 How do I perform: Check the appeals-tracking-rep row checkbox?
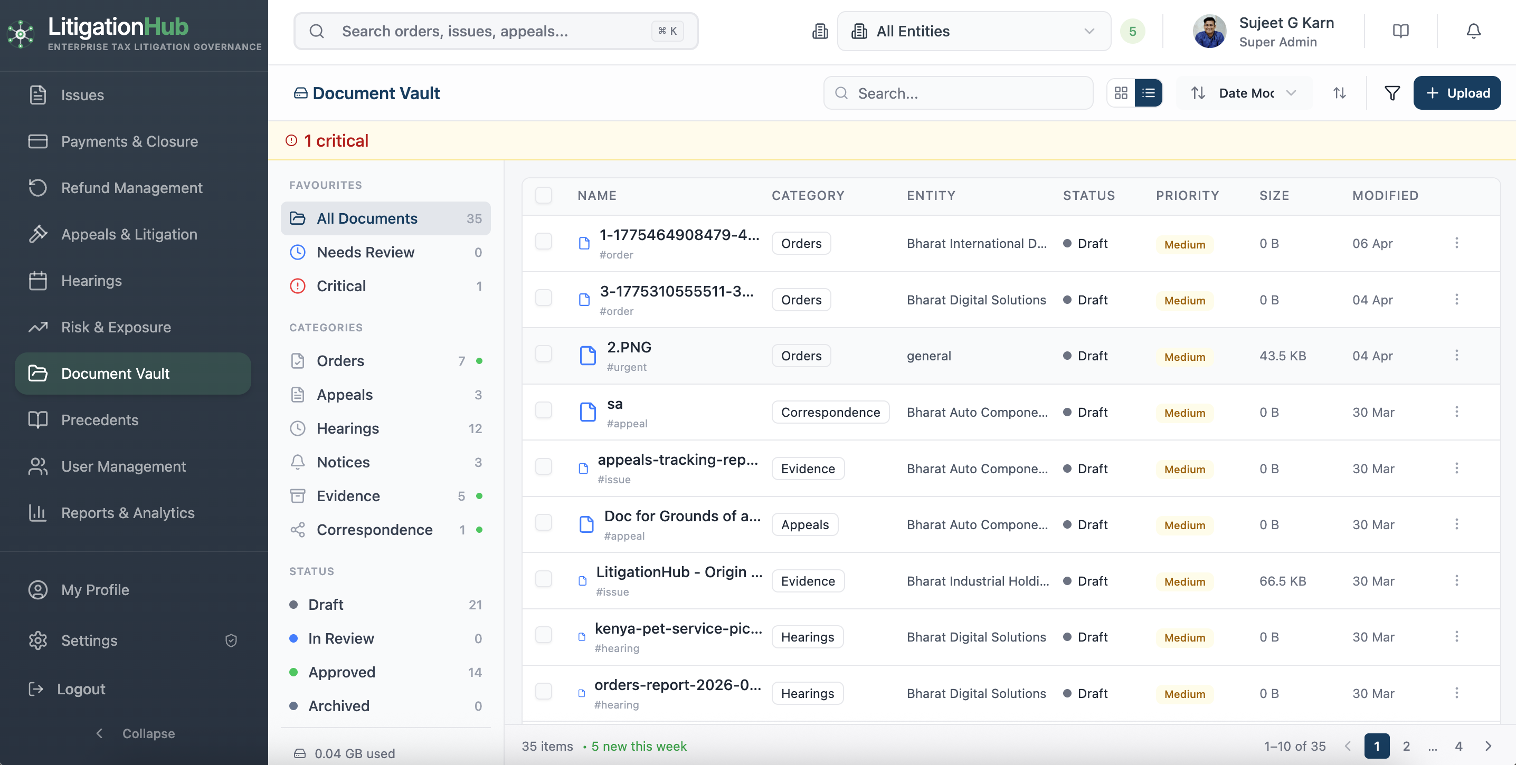(x=544, y=466)
